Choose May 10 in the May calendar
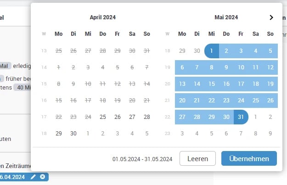This screenshot has height=185, width=287. tap(241, 67)
